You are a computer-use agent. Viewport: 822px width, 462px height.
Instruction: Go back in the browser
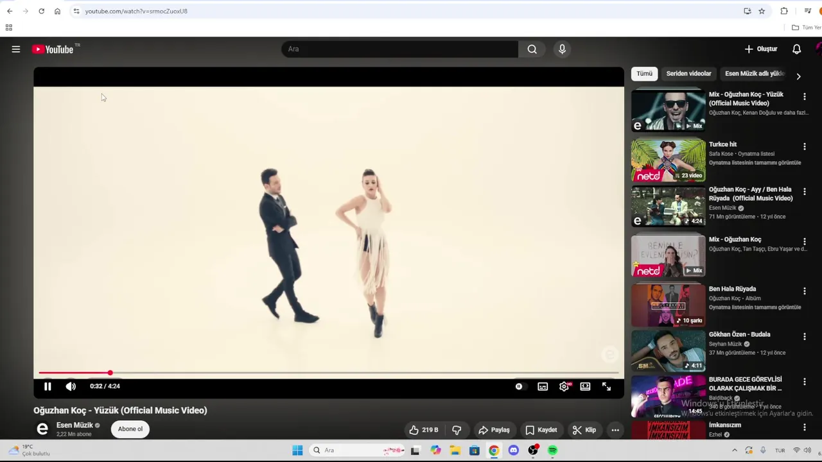tap(10, 11)
